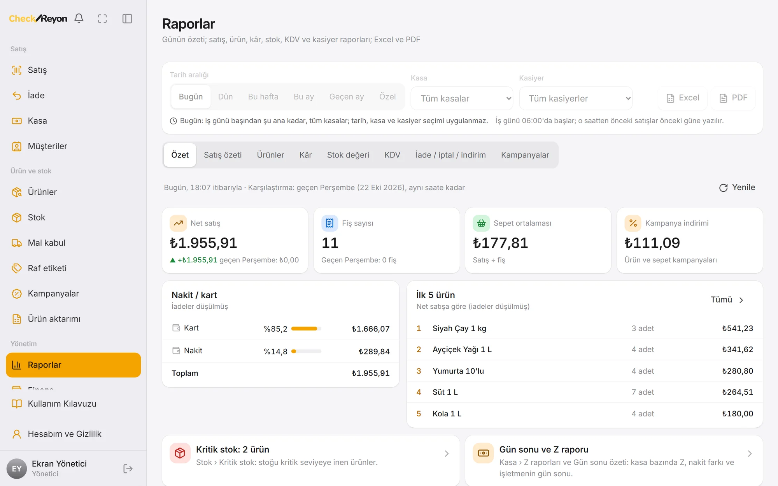Switch to the Kâr tab
778x486 pixels.
[305, 155]
